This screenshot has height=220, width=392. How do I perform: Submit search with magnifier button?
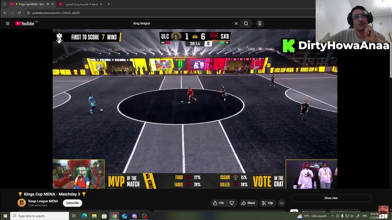point(246,23)
